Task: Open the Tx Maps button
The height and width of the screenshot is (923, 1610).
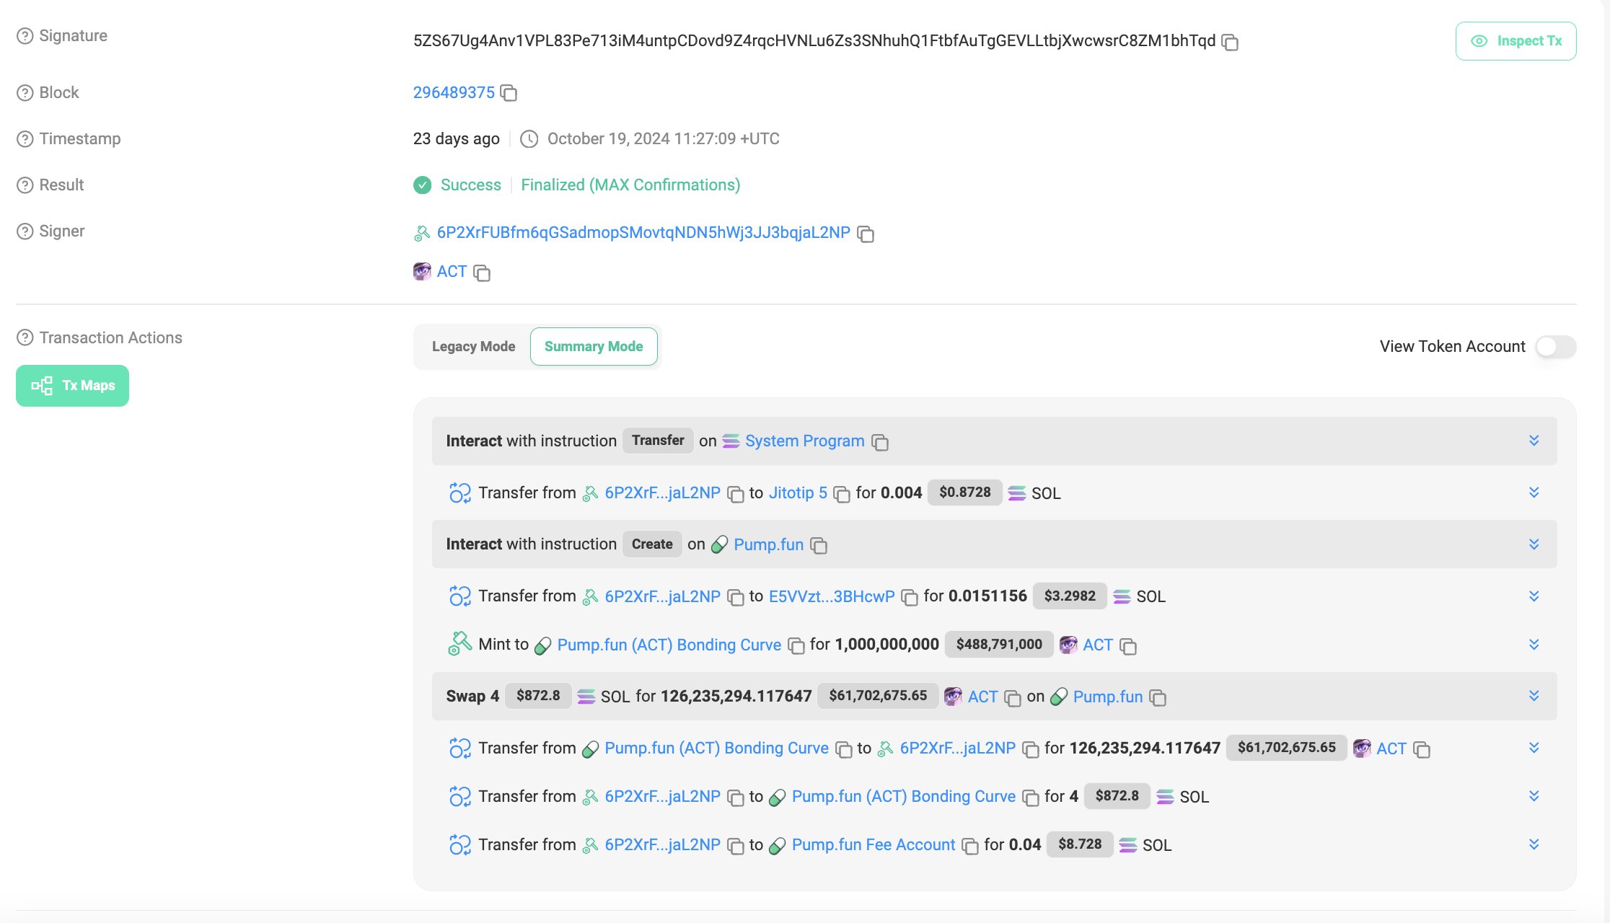Action: point(72,386)
